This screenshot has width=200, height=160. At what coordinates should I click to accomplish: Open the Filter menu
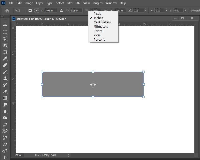70,3
